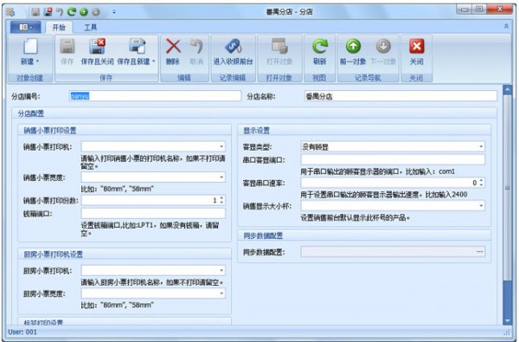Adjust the 客显串口速率 spinner arrows
Viewport: 519px width, 342px height.
pos(481,183)
